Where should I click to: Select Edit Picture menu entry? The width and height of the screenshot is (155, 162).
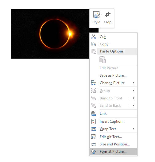113,68
